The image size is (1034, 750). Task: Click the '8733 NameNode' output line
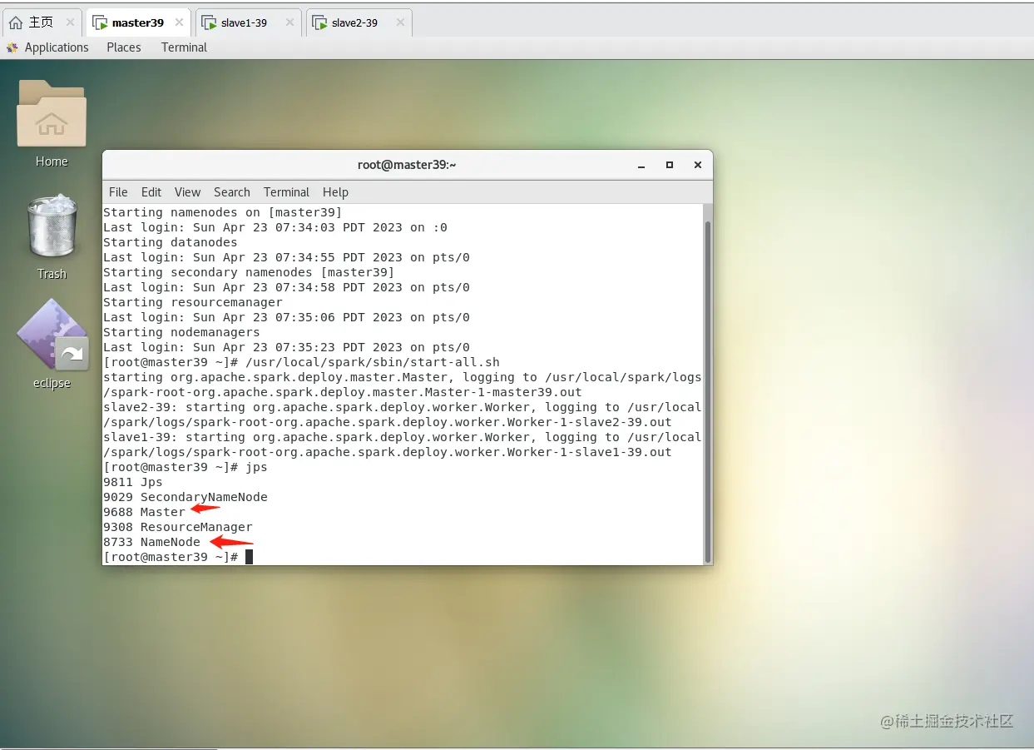[x=151, y=542]
